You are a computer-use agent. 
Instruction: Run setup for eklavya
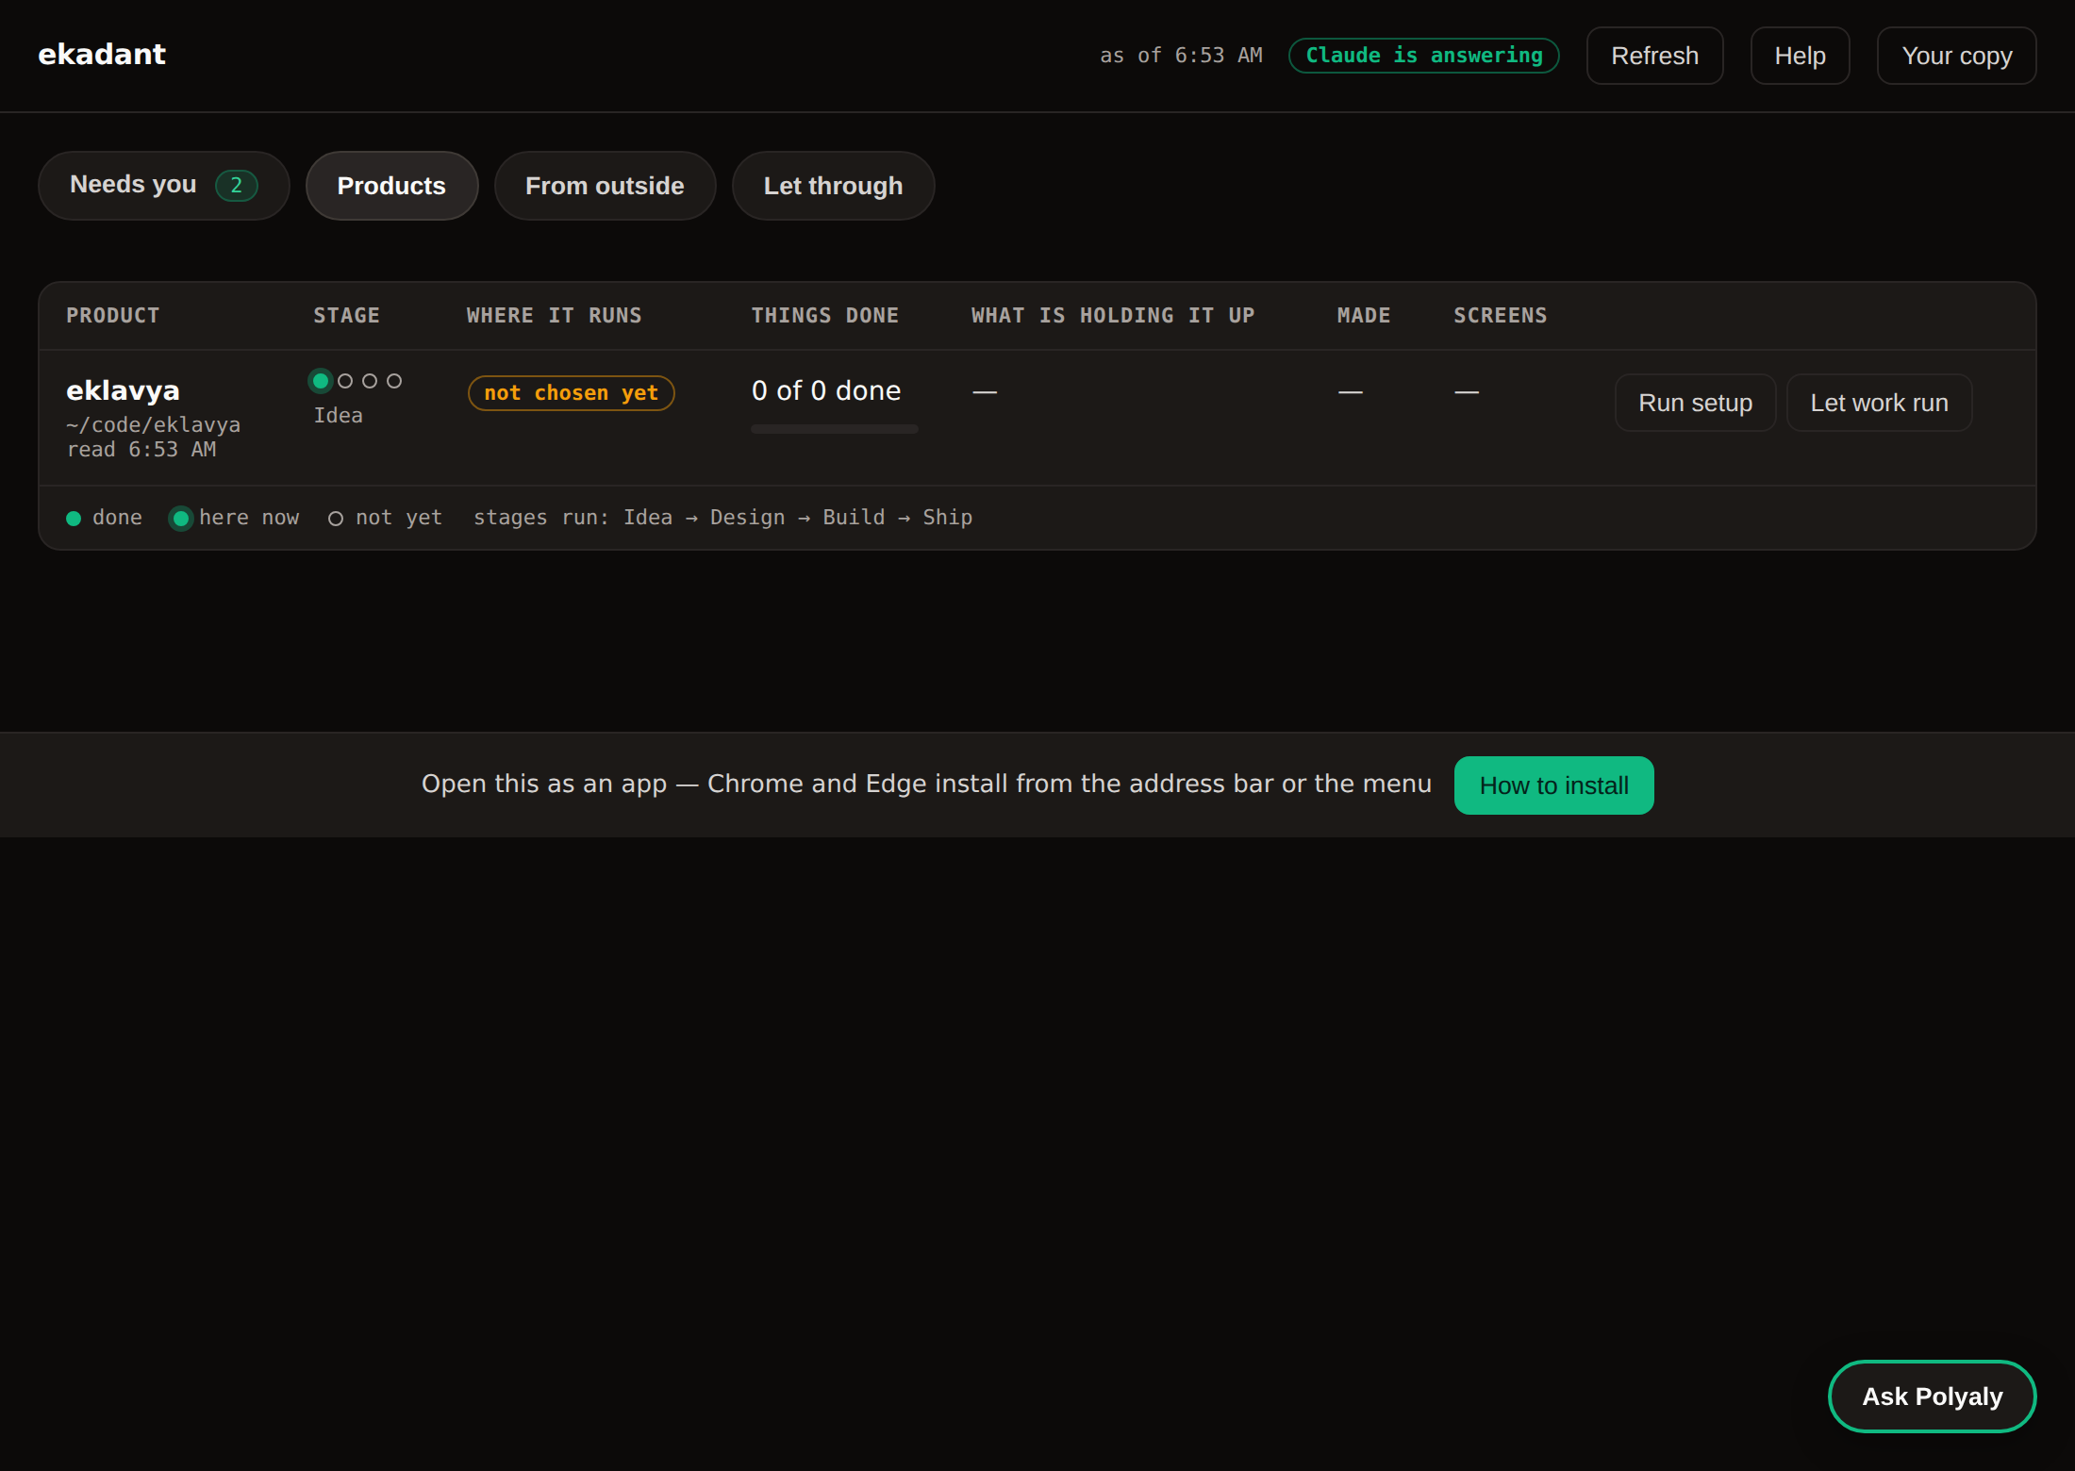[x=1695, y=403]
